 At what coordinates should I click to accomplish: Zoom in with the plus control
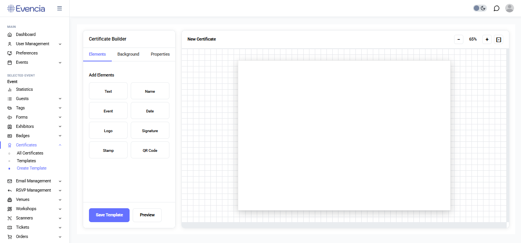pyautogui.click(x=487, y=39)
